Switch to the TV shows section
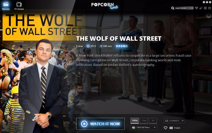Image resolution: width=212 pixels, height=133 pixels. pos(19,6)
